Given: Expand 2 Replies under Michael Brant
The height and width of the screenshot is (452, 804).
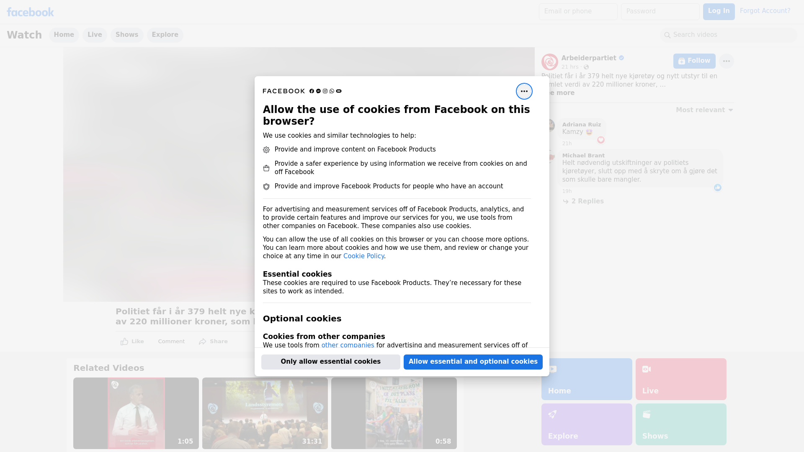Looking at the screenshot, I should pos(583,201).
